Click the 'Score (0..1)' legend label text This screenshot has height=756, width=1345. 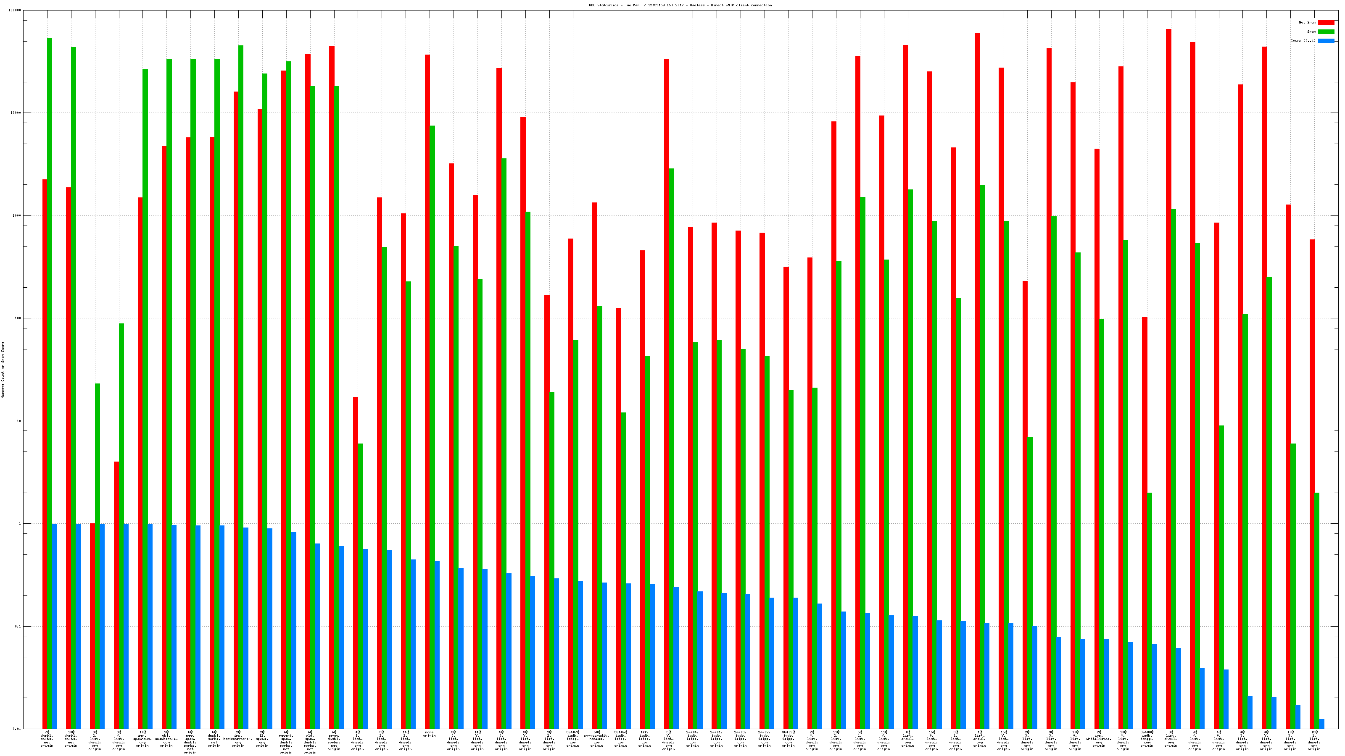[x=1303, y=41]
